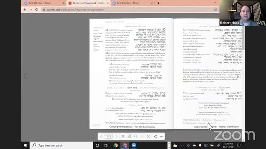Close the last Post Attendee Zoom tab

pyautogui.click(x=152, y=3)
